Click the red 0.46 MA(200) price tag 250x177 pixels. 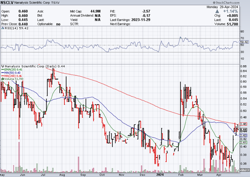243,124
